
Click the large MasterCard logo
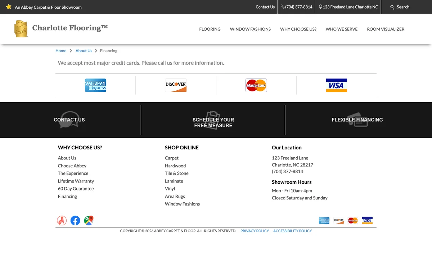256,85
